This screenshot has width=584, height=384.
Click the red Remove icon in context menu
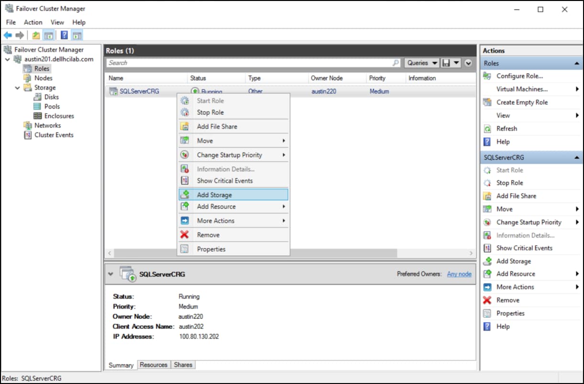(185, 235)
